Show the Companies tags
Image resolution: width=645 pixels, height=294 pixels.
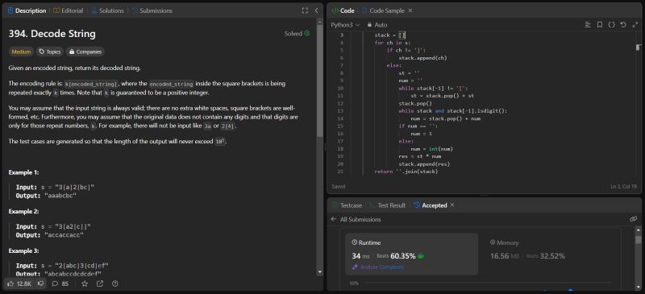pos(85,52)
